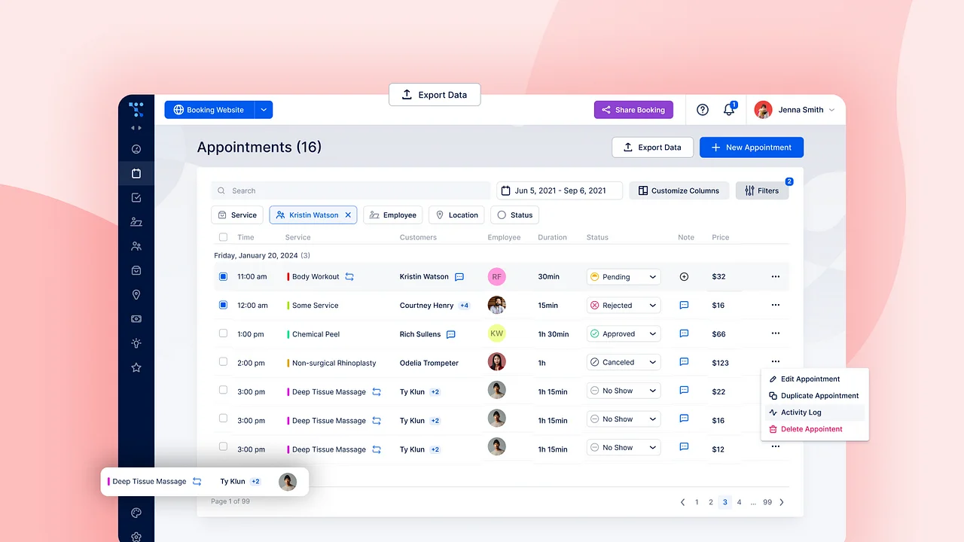Click the lightbulb icon in the sidebar

[x=136, y=343]
